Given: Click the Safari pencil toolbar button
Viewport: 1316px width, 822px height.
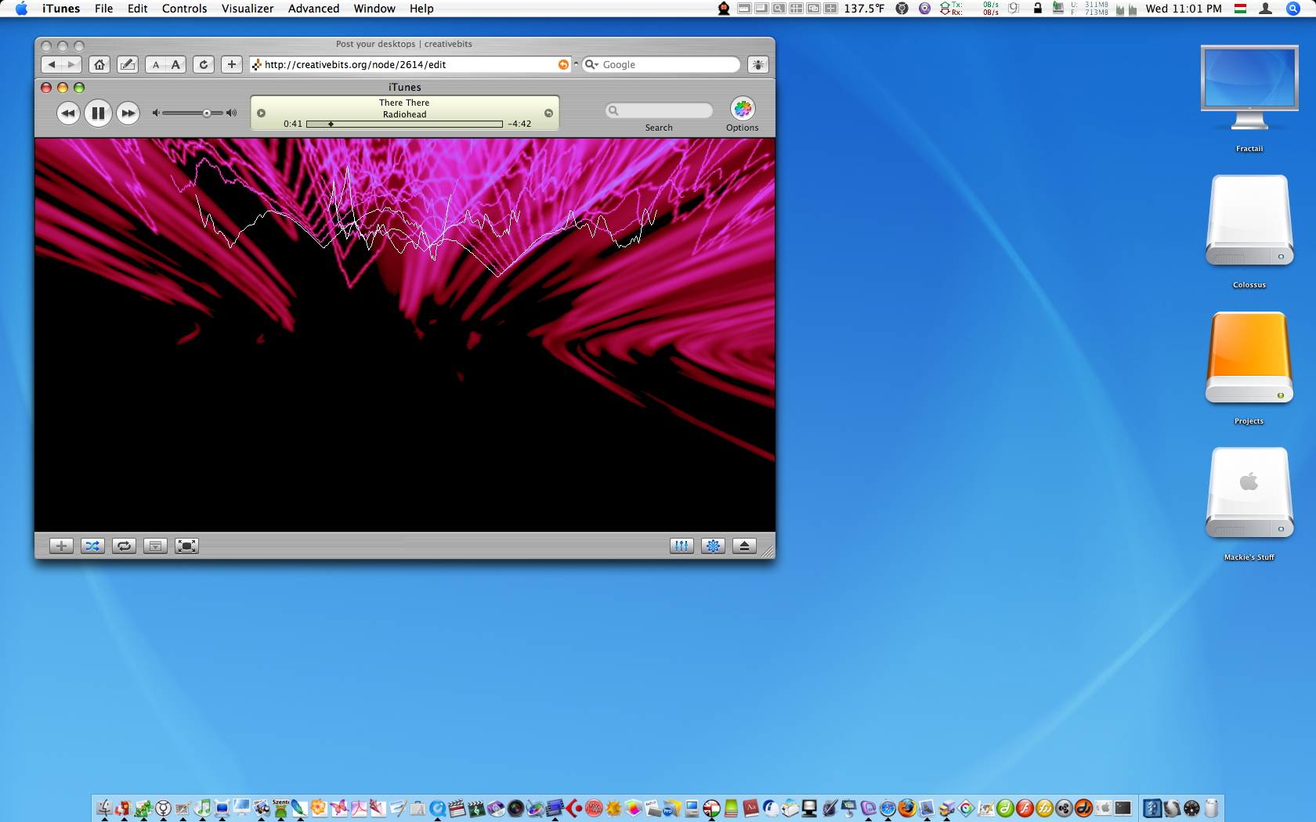Looking at the screenshot, I should click(128, 64).
